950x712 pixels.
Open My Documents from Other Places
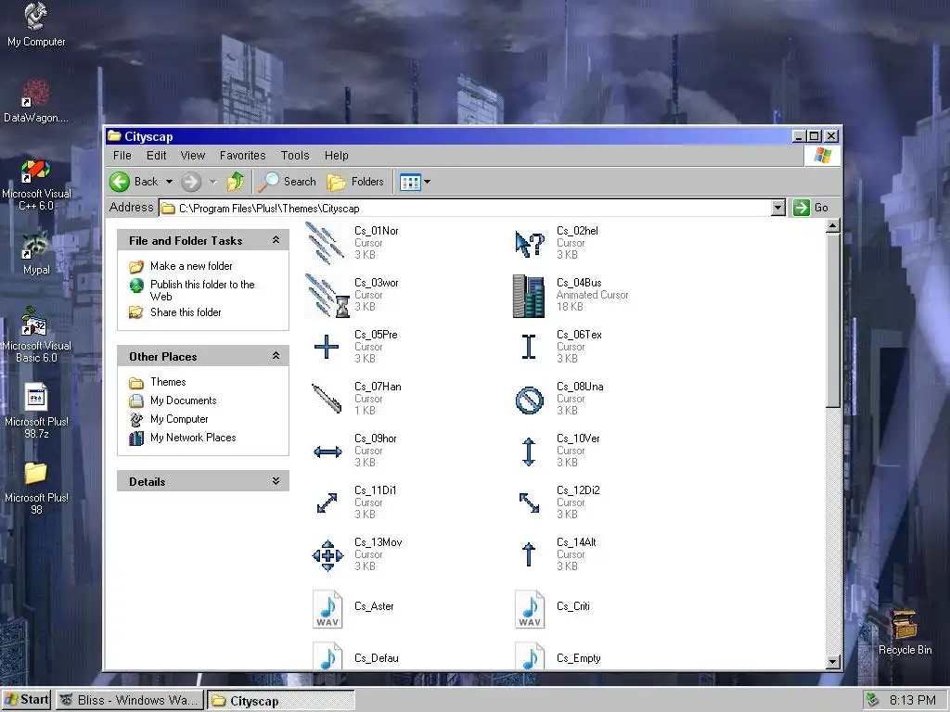183,400
